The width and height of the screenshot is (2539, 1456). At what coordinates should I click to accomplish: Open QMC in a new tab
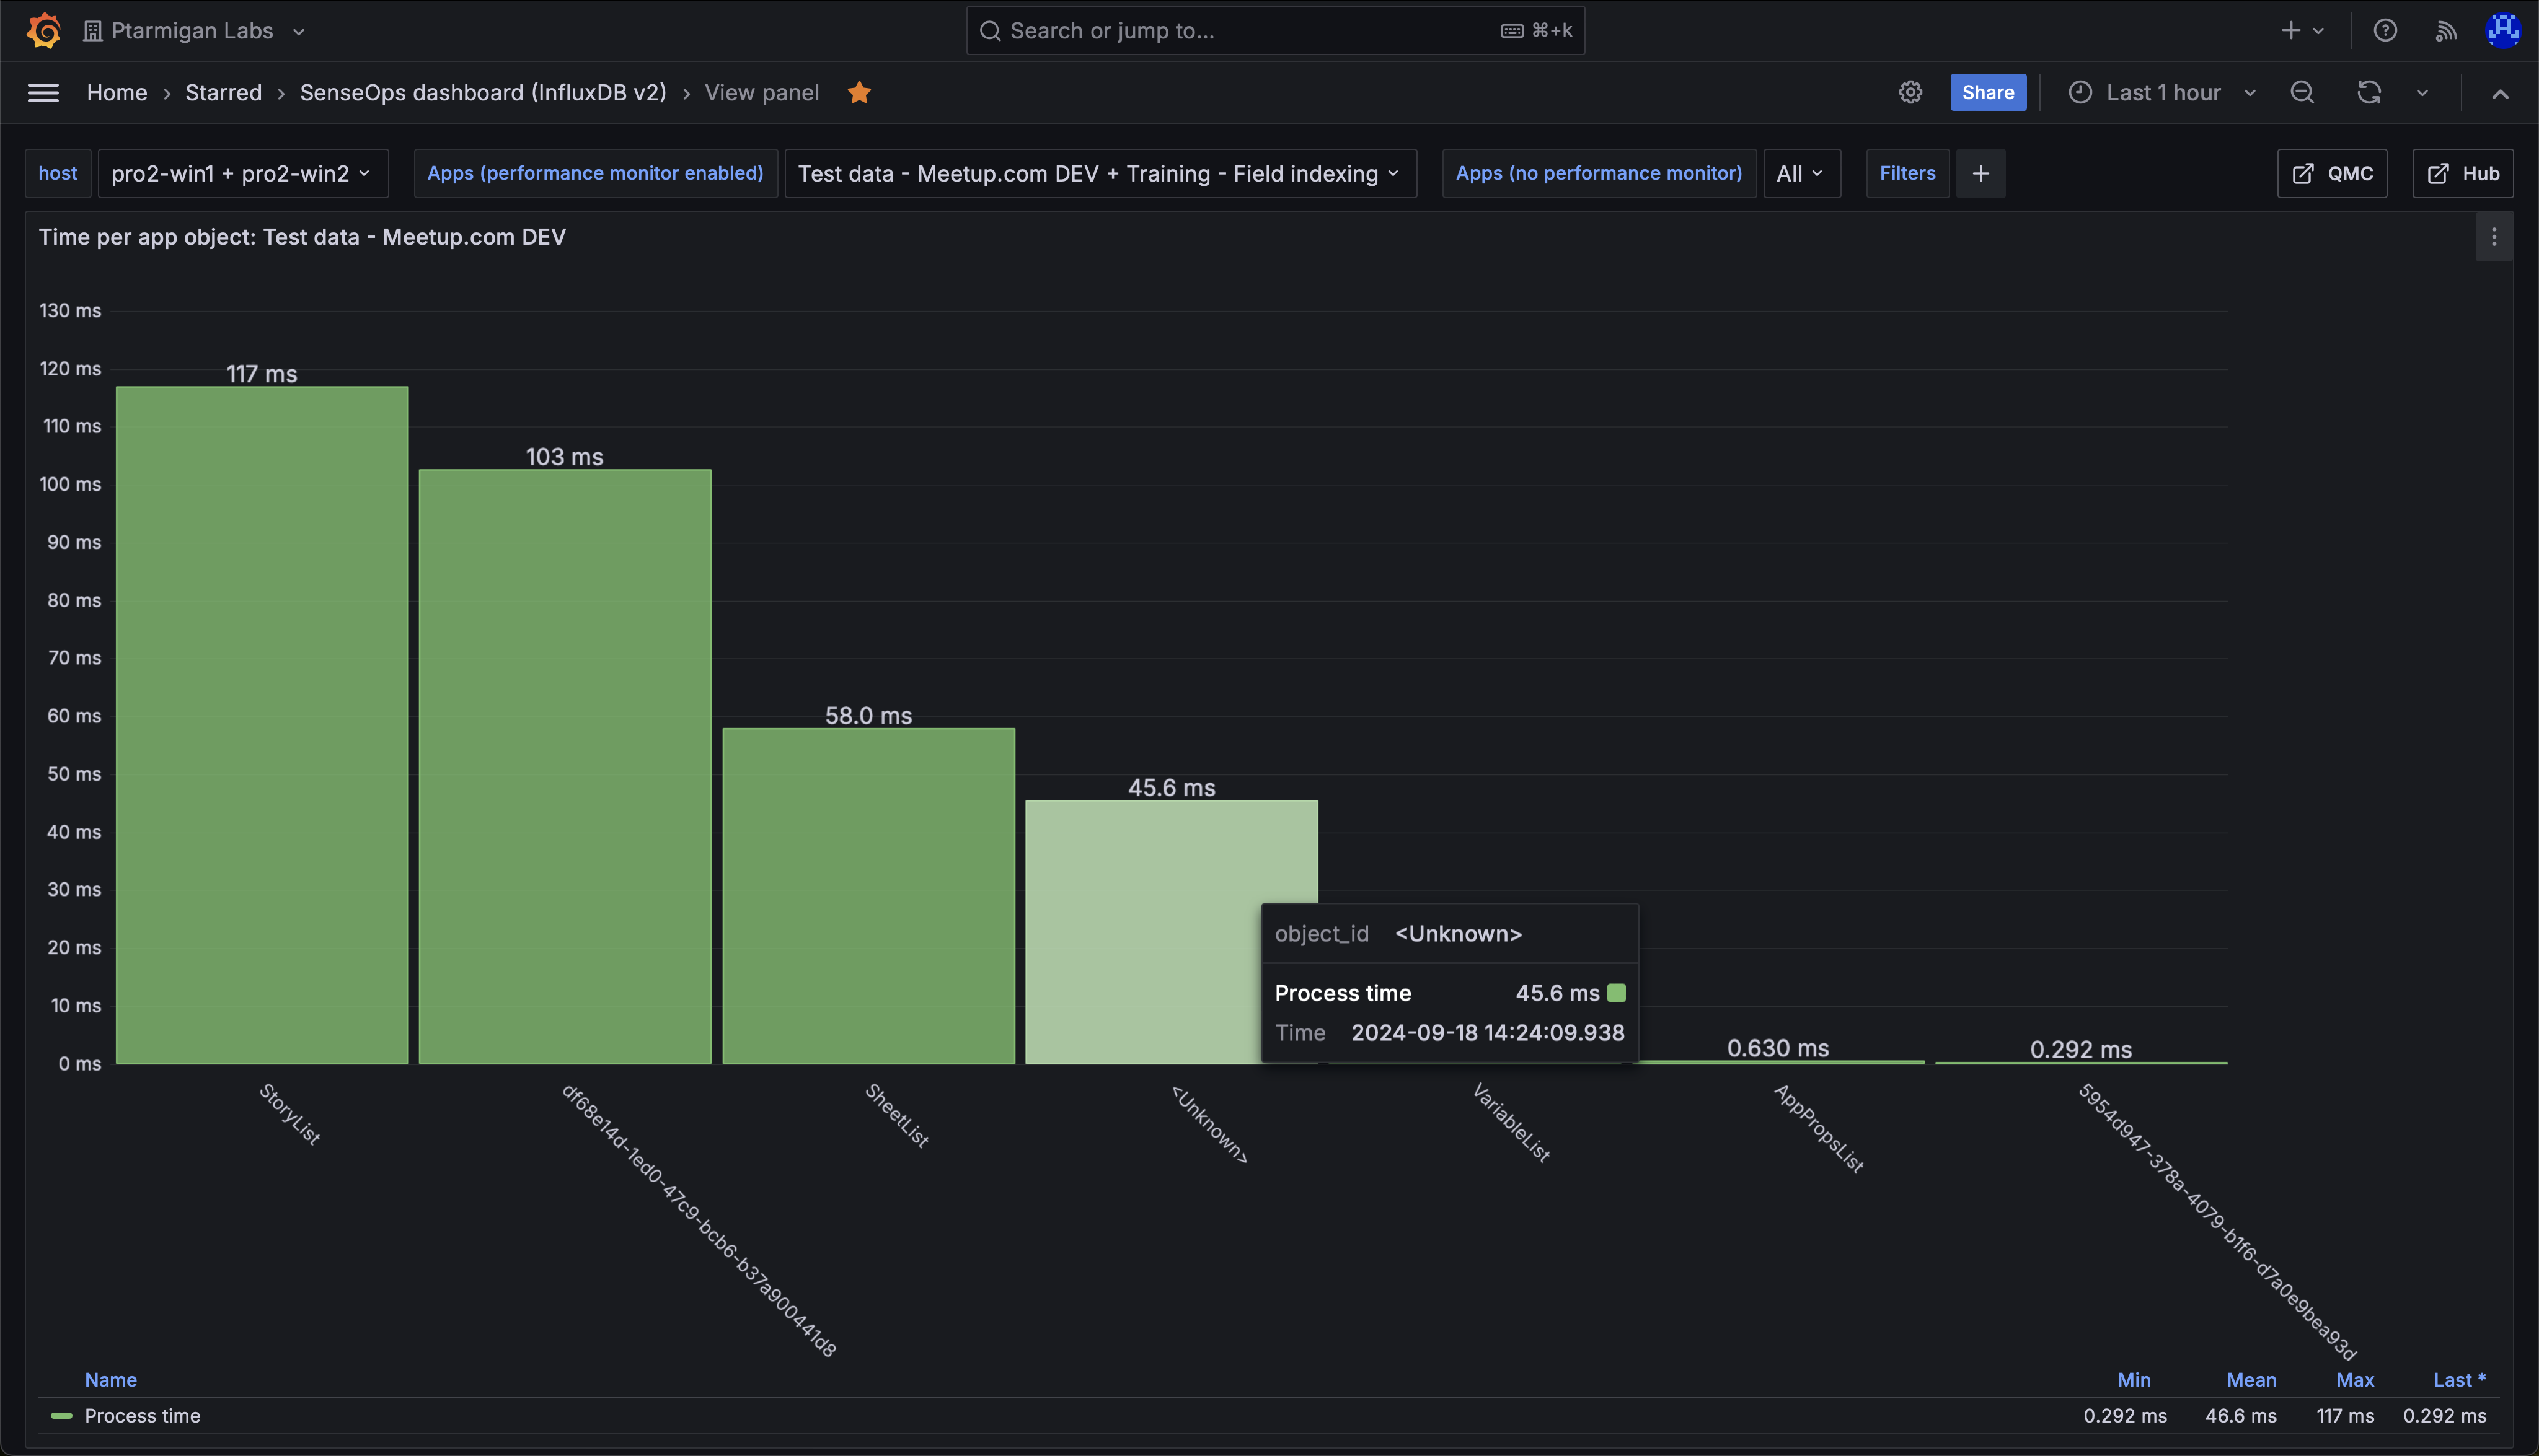(2331, 173)
